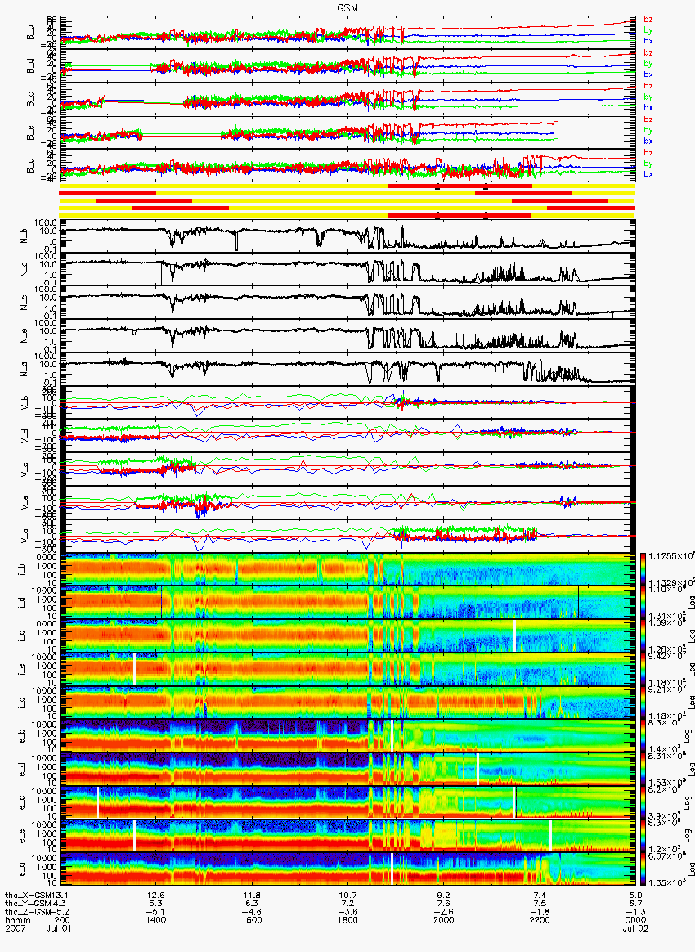Screen dimensions: 695x952
Task: Click the green by legend of panel B_d
Action: coord(648,63)
